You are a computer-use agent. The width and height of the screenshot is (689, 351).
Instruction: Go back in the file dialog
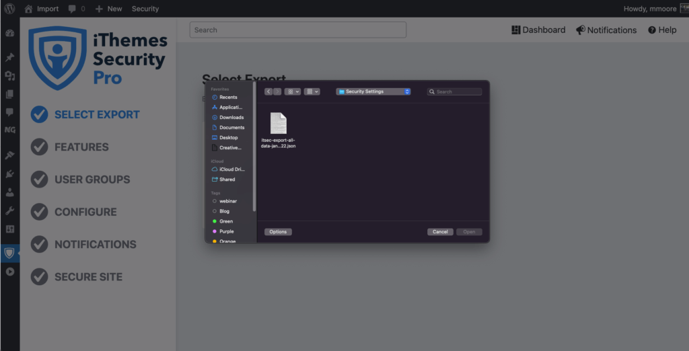click(x=268, y=92)
